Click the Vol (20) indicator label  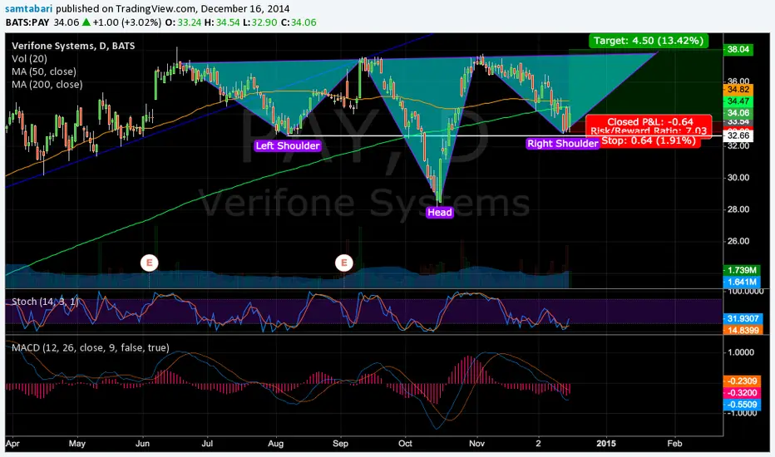pyautogui.click(x=30, y=59)
